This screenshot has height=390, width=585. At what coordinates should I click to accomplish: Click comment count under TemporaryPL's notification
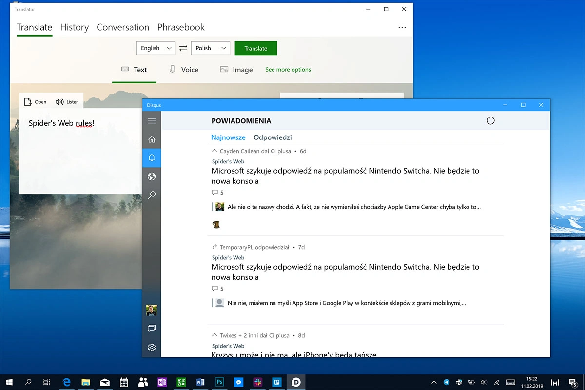pyautogui.click(x=218, y=289)
